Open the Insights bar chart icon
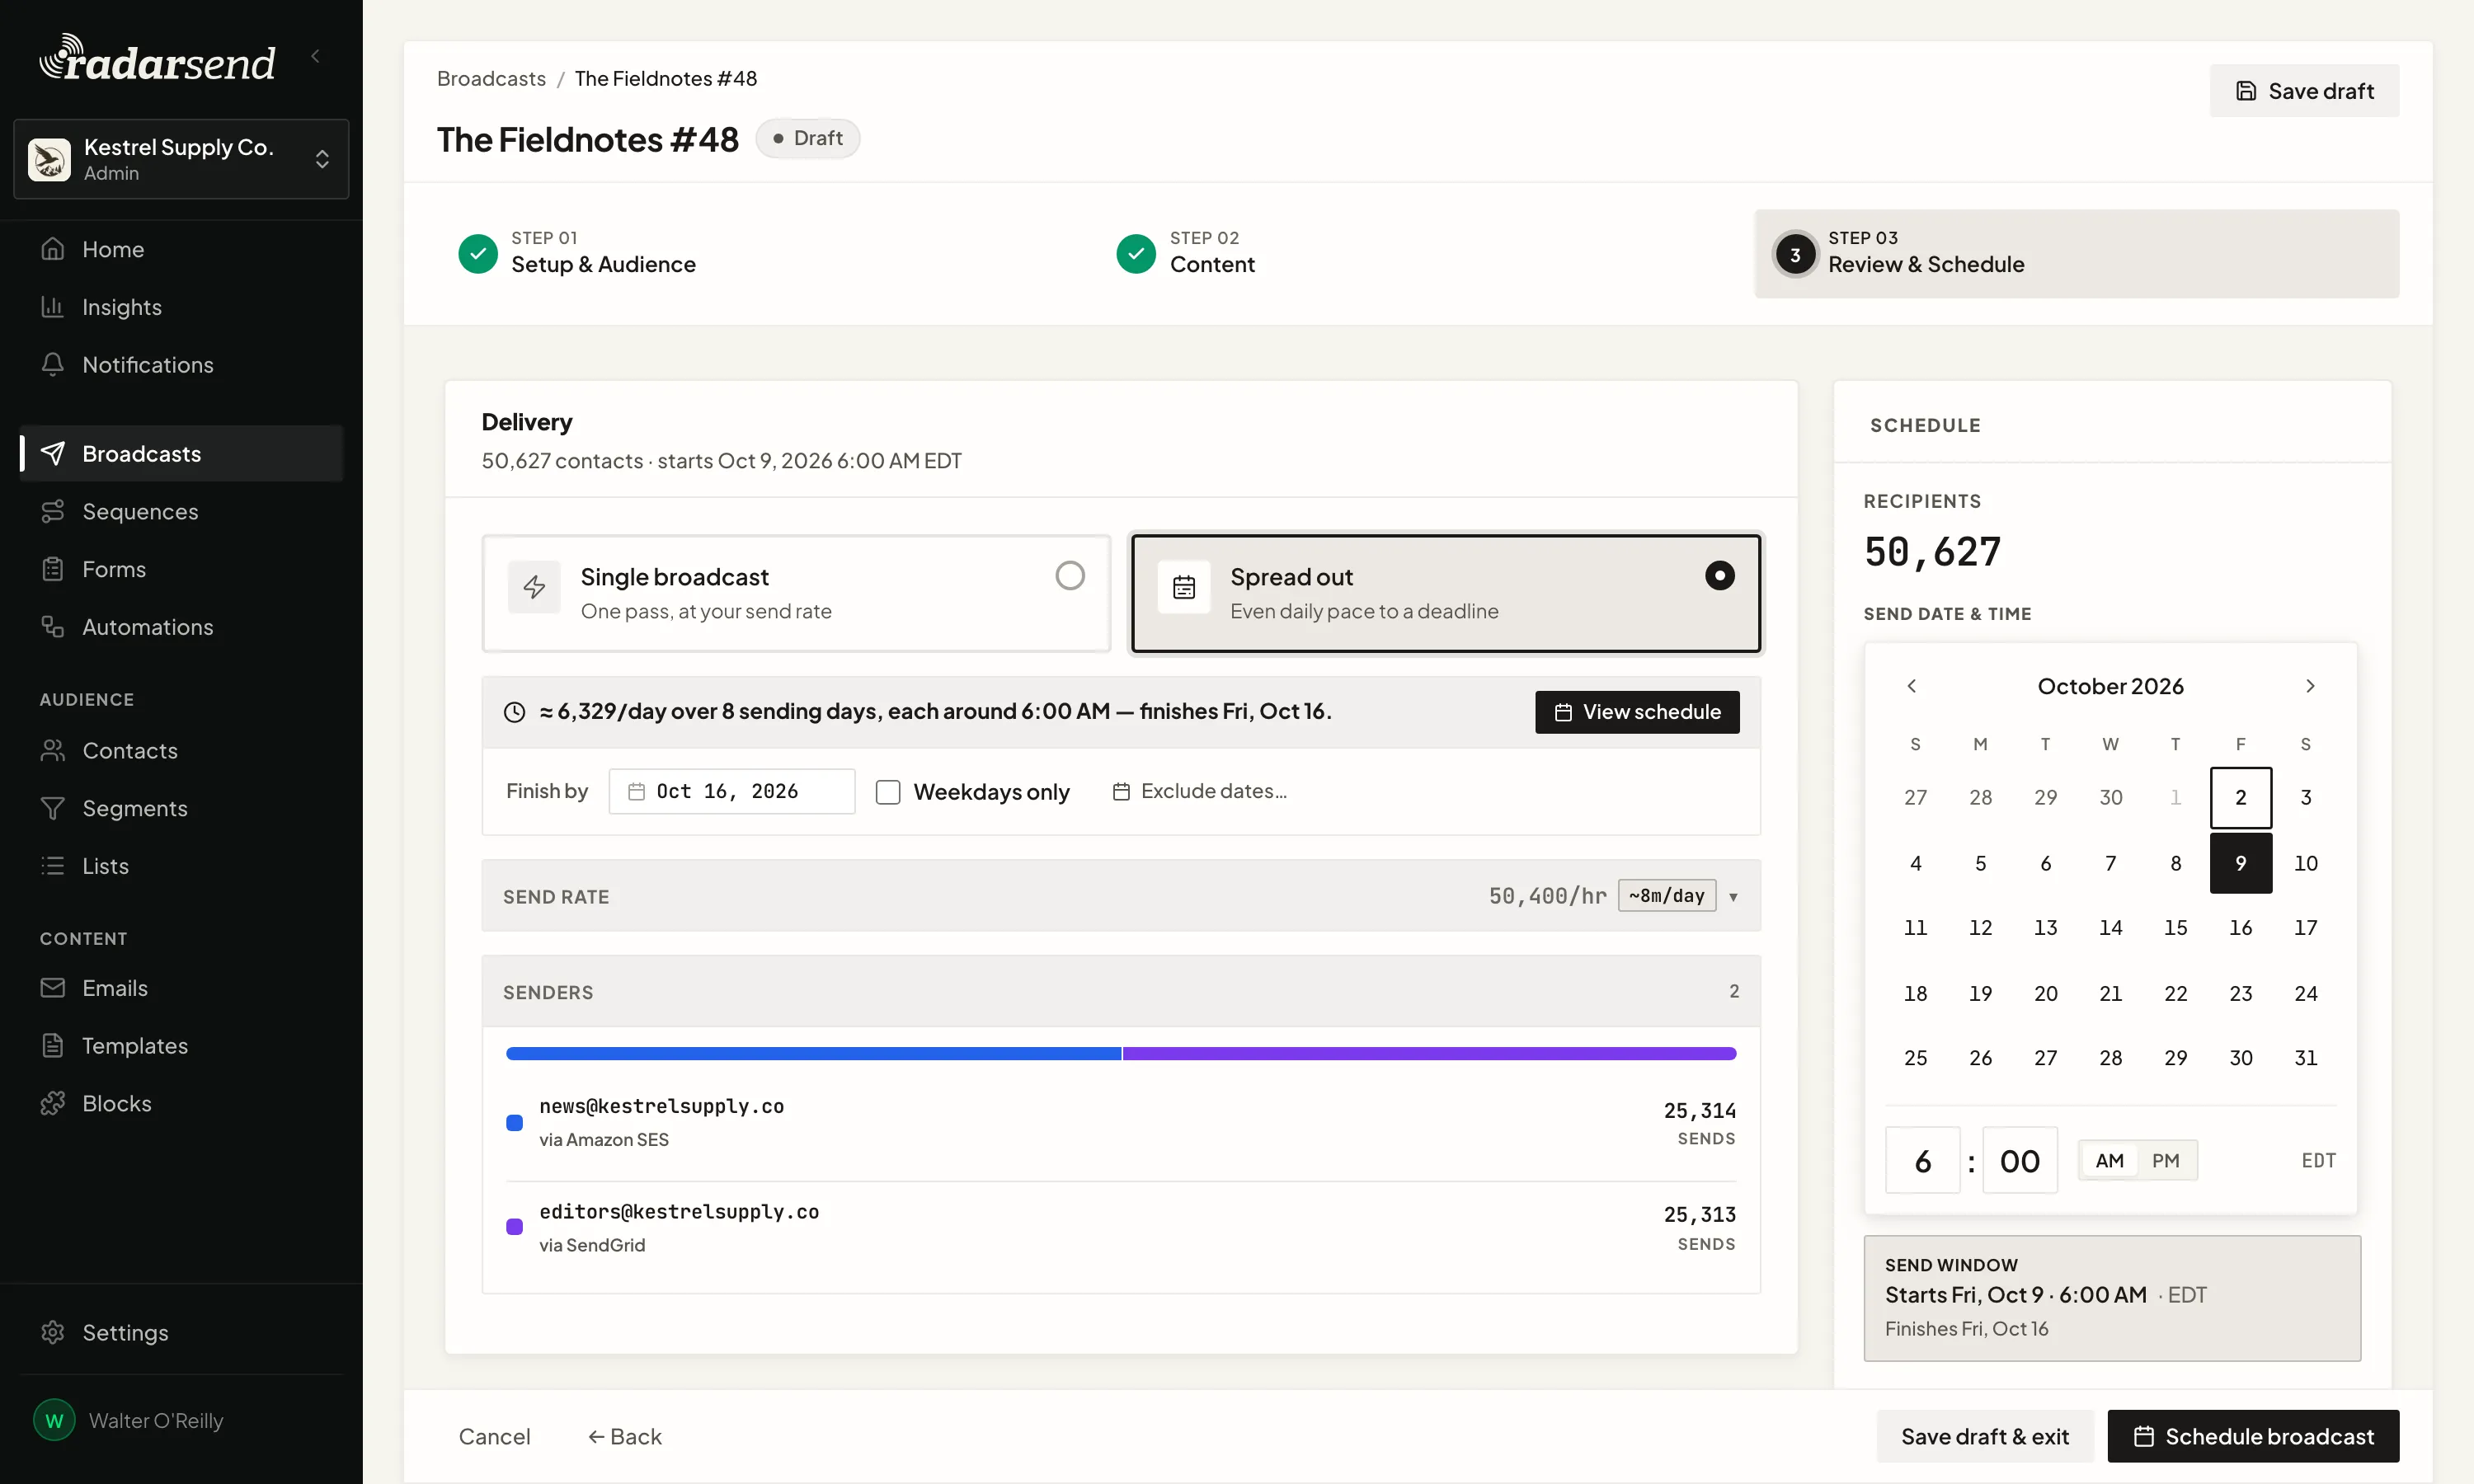 [x=53, y=307]
